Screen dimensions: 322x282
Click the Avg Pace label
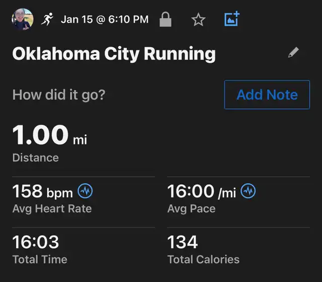pos(191,208)
